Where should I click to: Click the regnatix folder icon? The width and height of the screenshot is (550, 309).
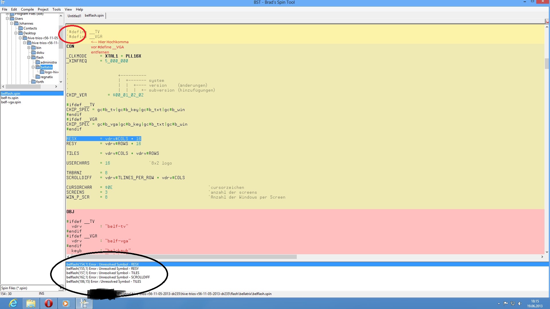(x=38, y=77)
